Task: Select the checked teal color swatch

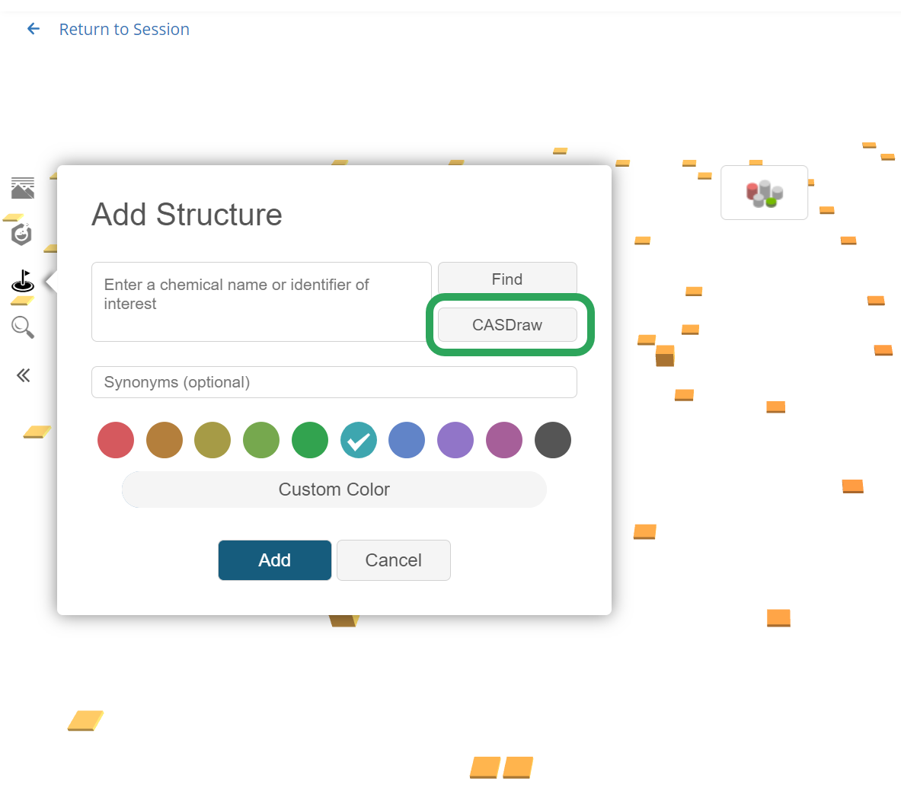Action: (x=359, y=440)
